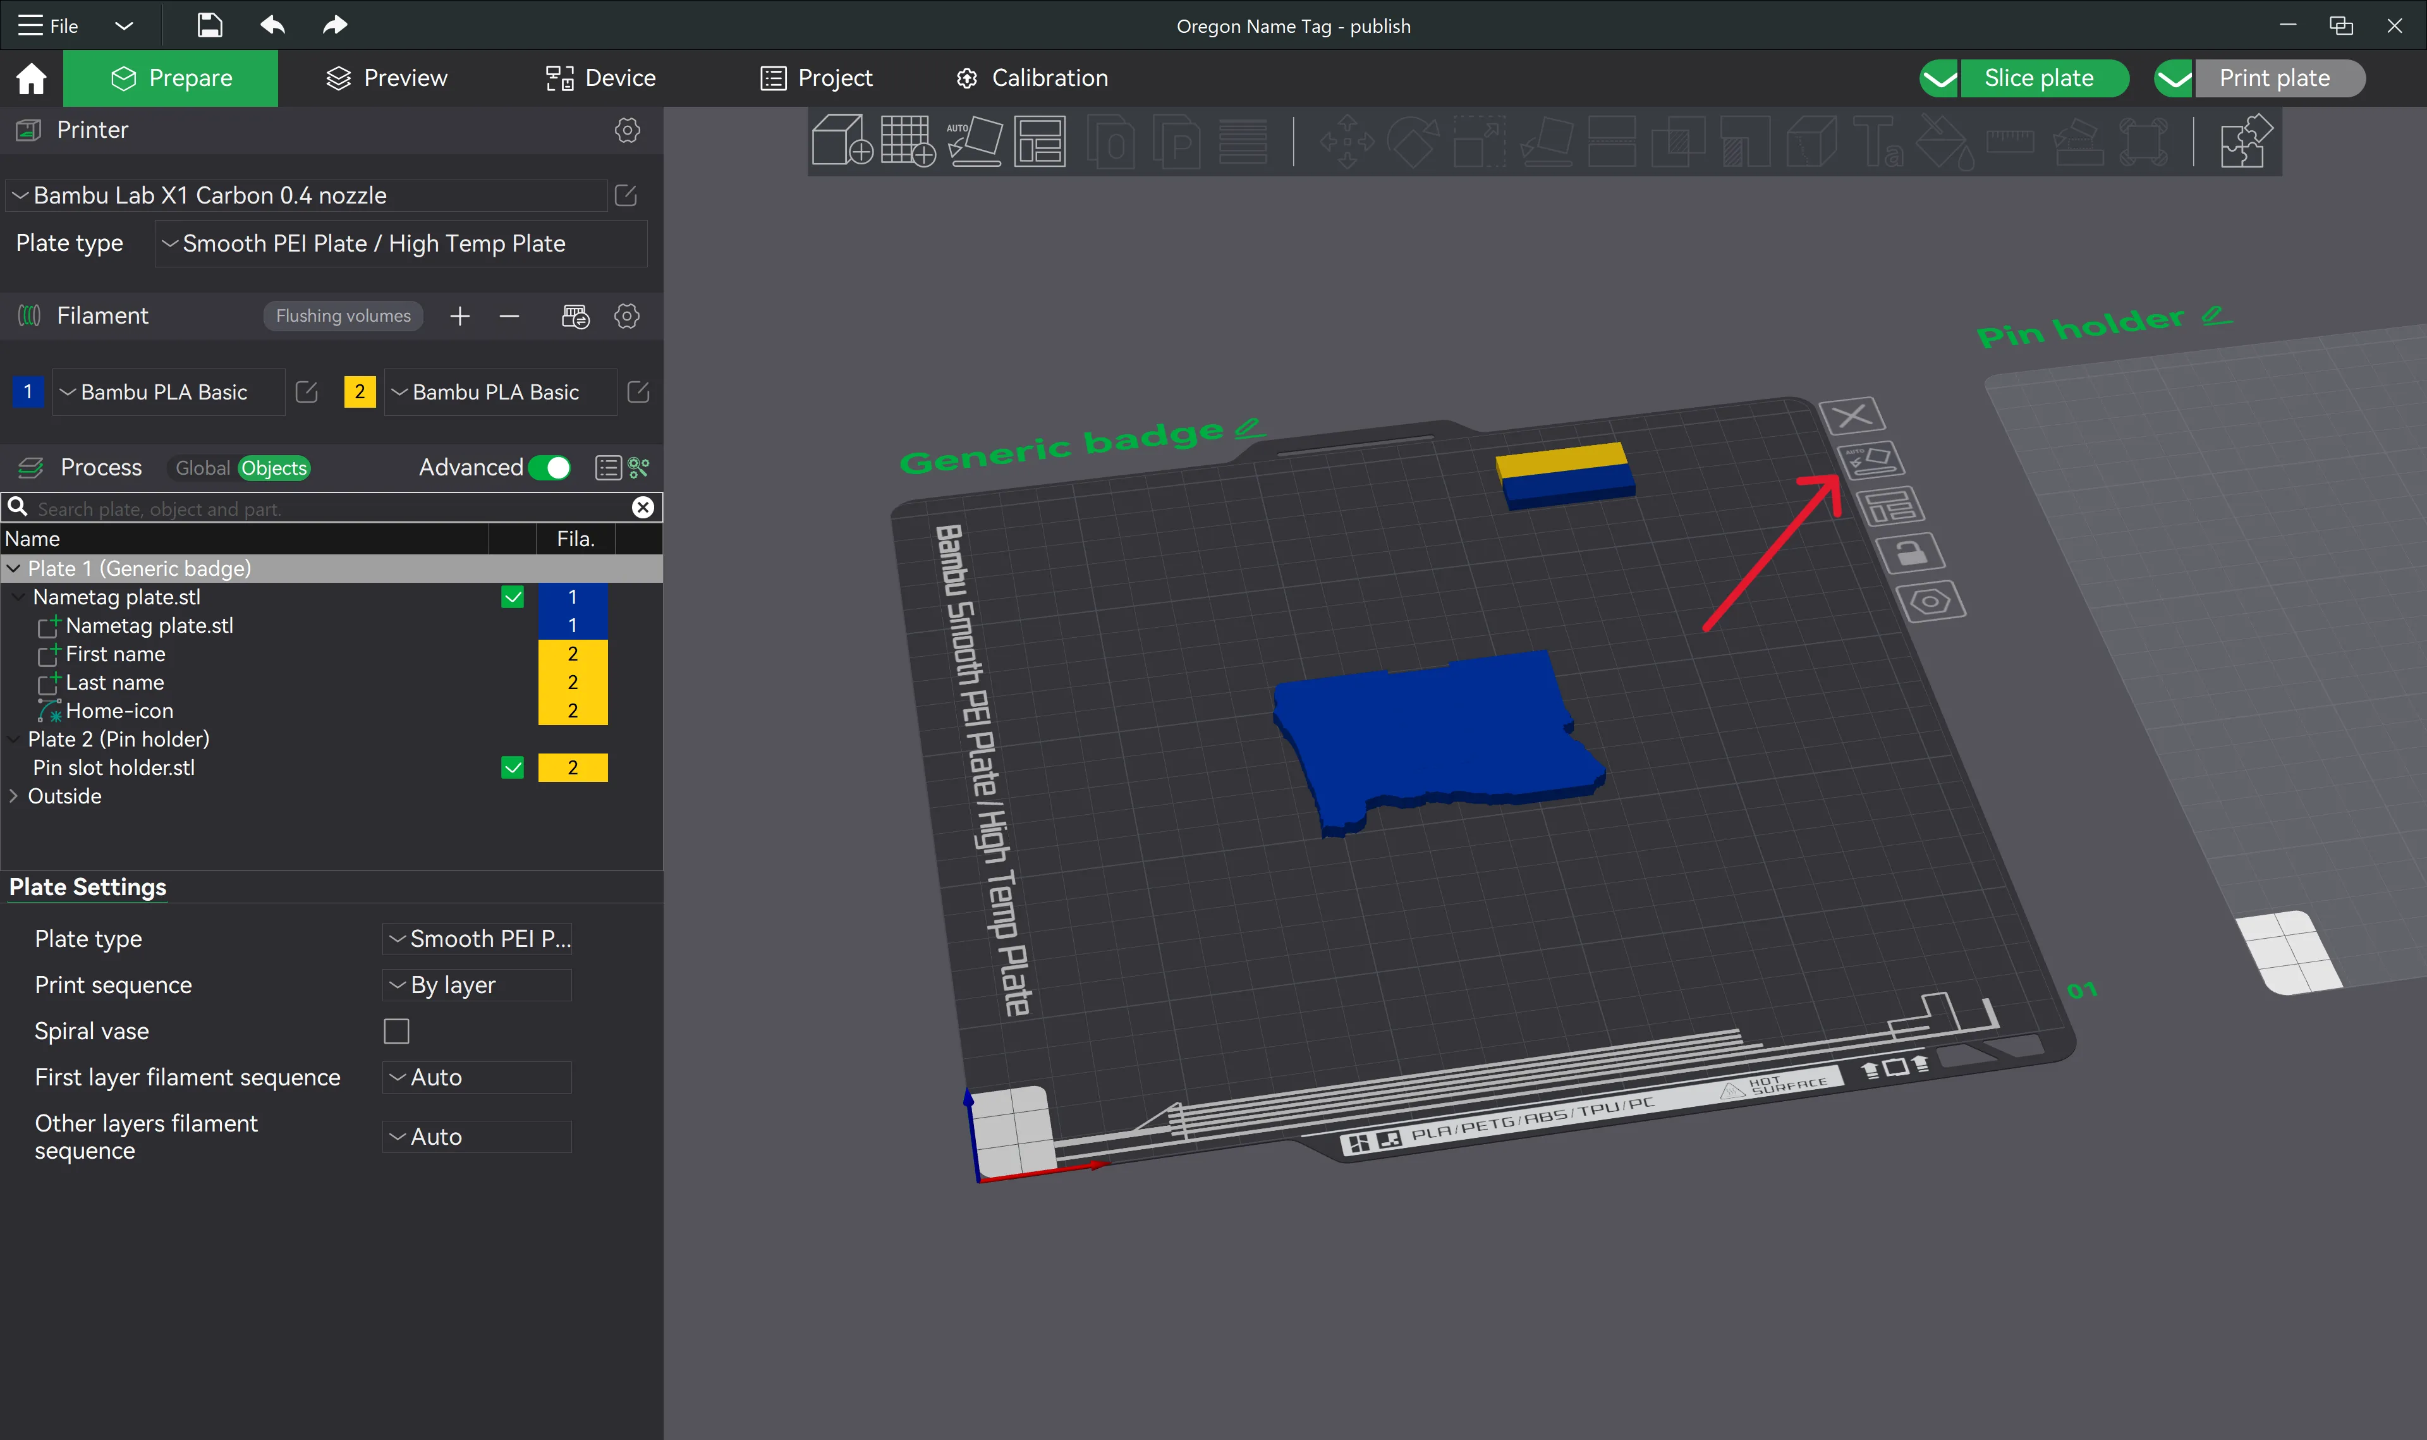The height and width of the screenshot is (1440, 2427).
Task: Edit filament 2 preset icon
Action: [x=638, y=392]
